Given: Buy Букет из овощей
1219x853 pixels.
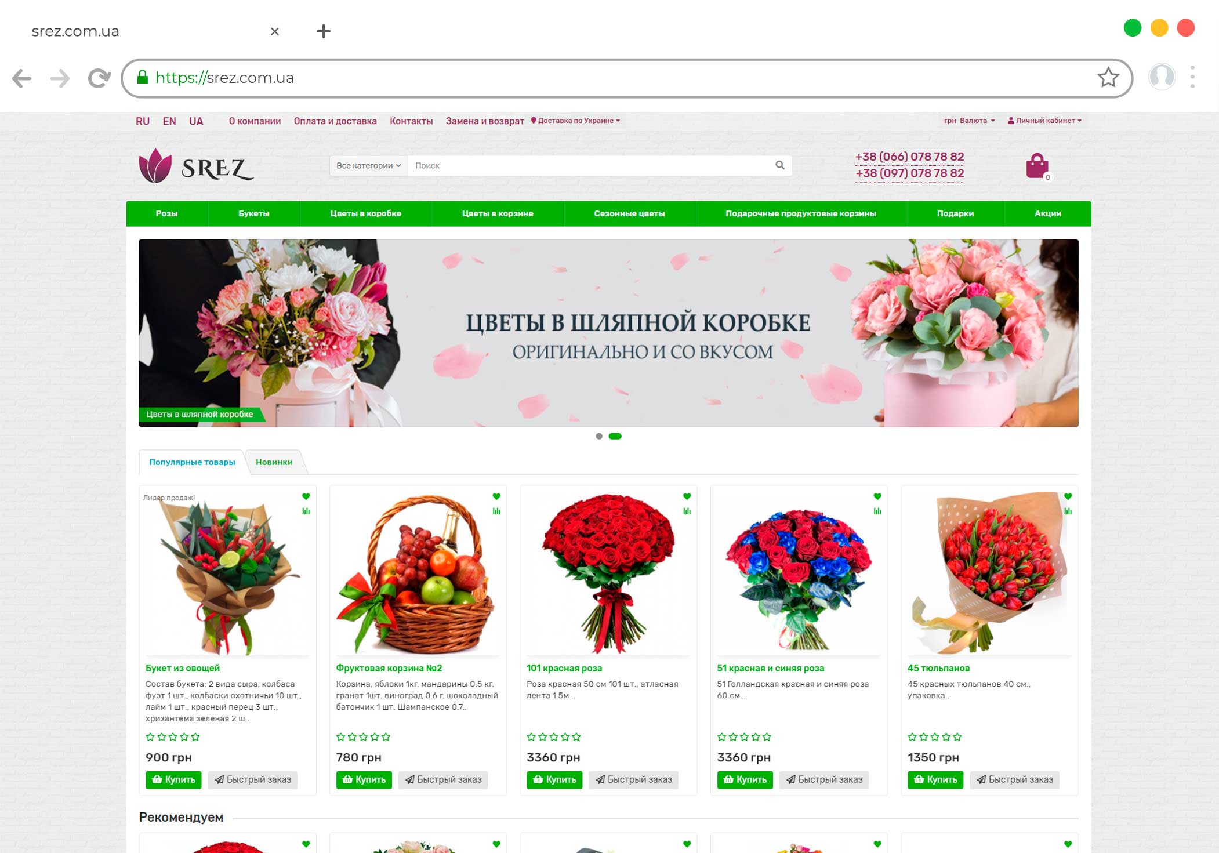Looking at the screenshot, I should click(x=173, y=779).
